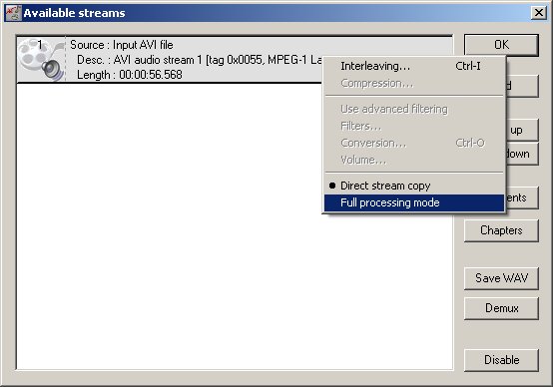Click the audio stream film reel icon
Viewport: 553px width, 387px height.
click(42, 59)
